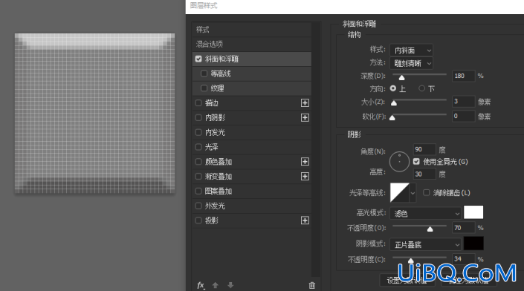This screenshot has width=524, height=291.
Task: Open the 样式 dropdown showing 内斜面
Action: 411,50
